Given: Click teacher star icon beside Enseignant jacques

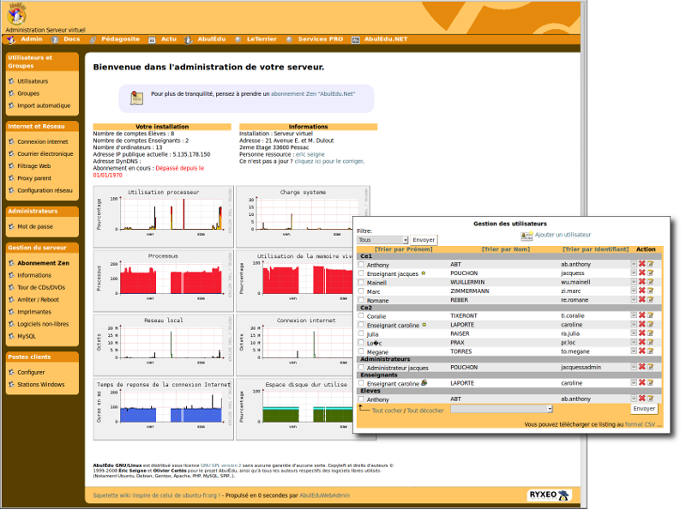Looking at the screenshot, I should (x=423, y=273).
